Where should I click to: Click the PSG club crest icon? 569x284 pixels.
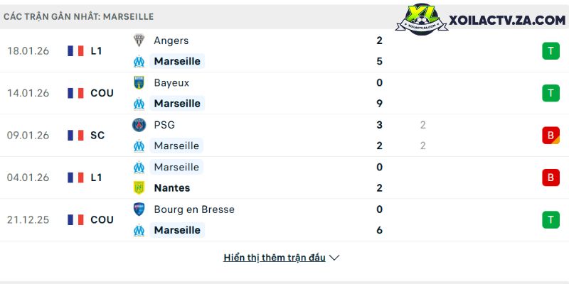point(139,125)
